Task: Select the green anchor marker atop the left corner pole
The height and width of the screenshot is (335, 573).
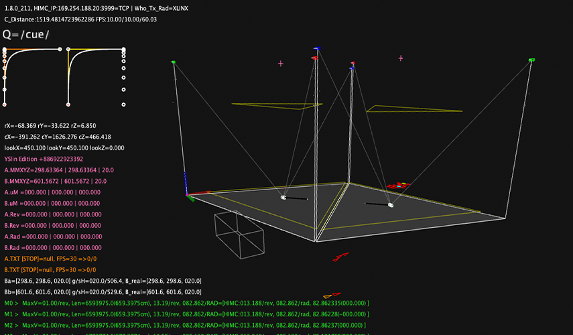Action: click(x=173, y=62)
